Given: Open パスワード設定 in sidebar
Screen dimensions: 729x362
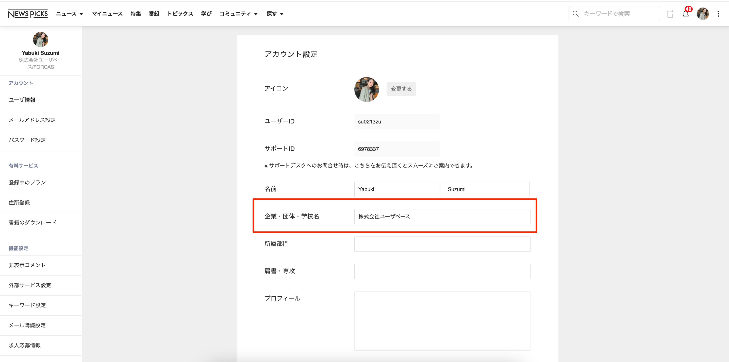Looking at the screenshot, I should pos(27,140).
